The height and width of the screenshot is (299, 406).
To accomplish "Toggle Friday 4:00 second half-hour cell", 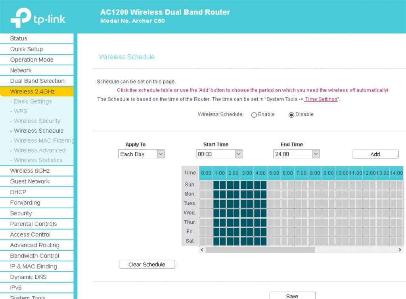I will pyautogui.click(x=263, y=232).
